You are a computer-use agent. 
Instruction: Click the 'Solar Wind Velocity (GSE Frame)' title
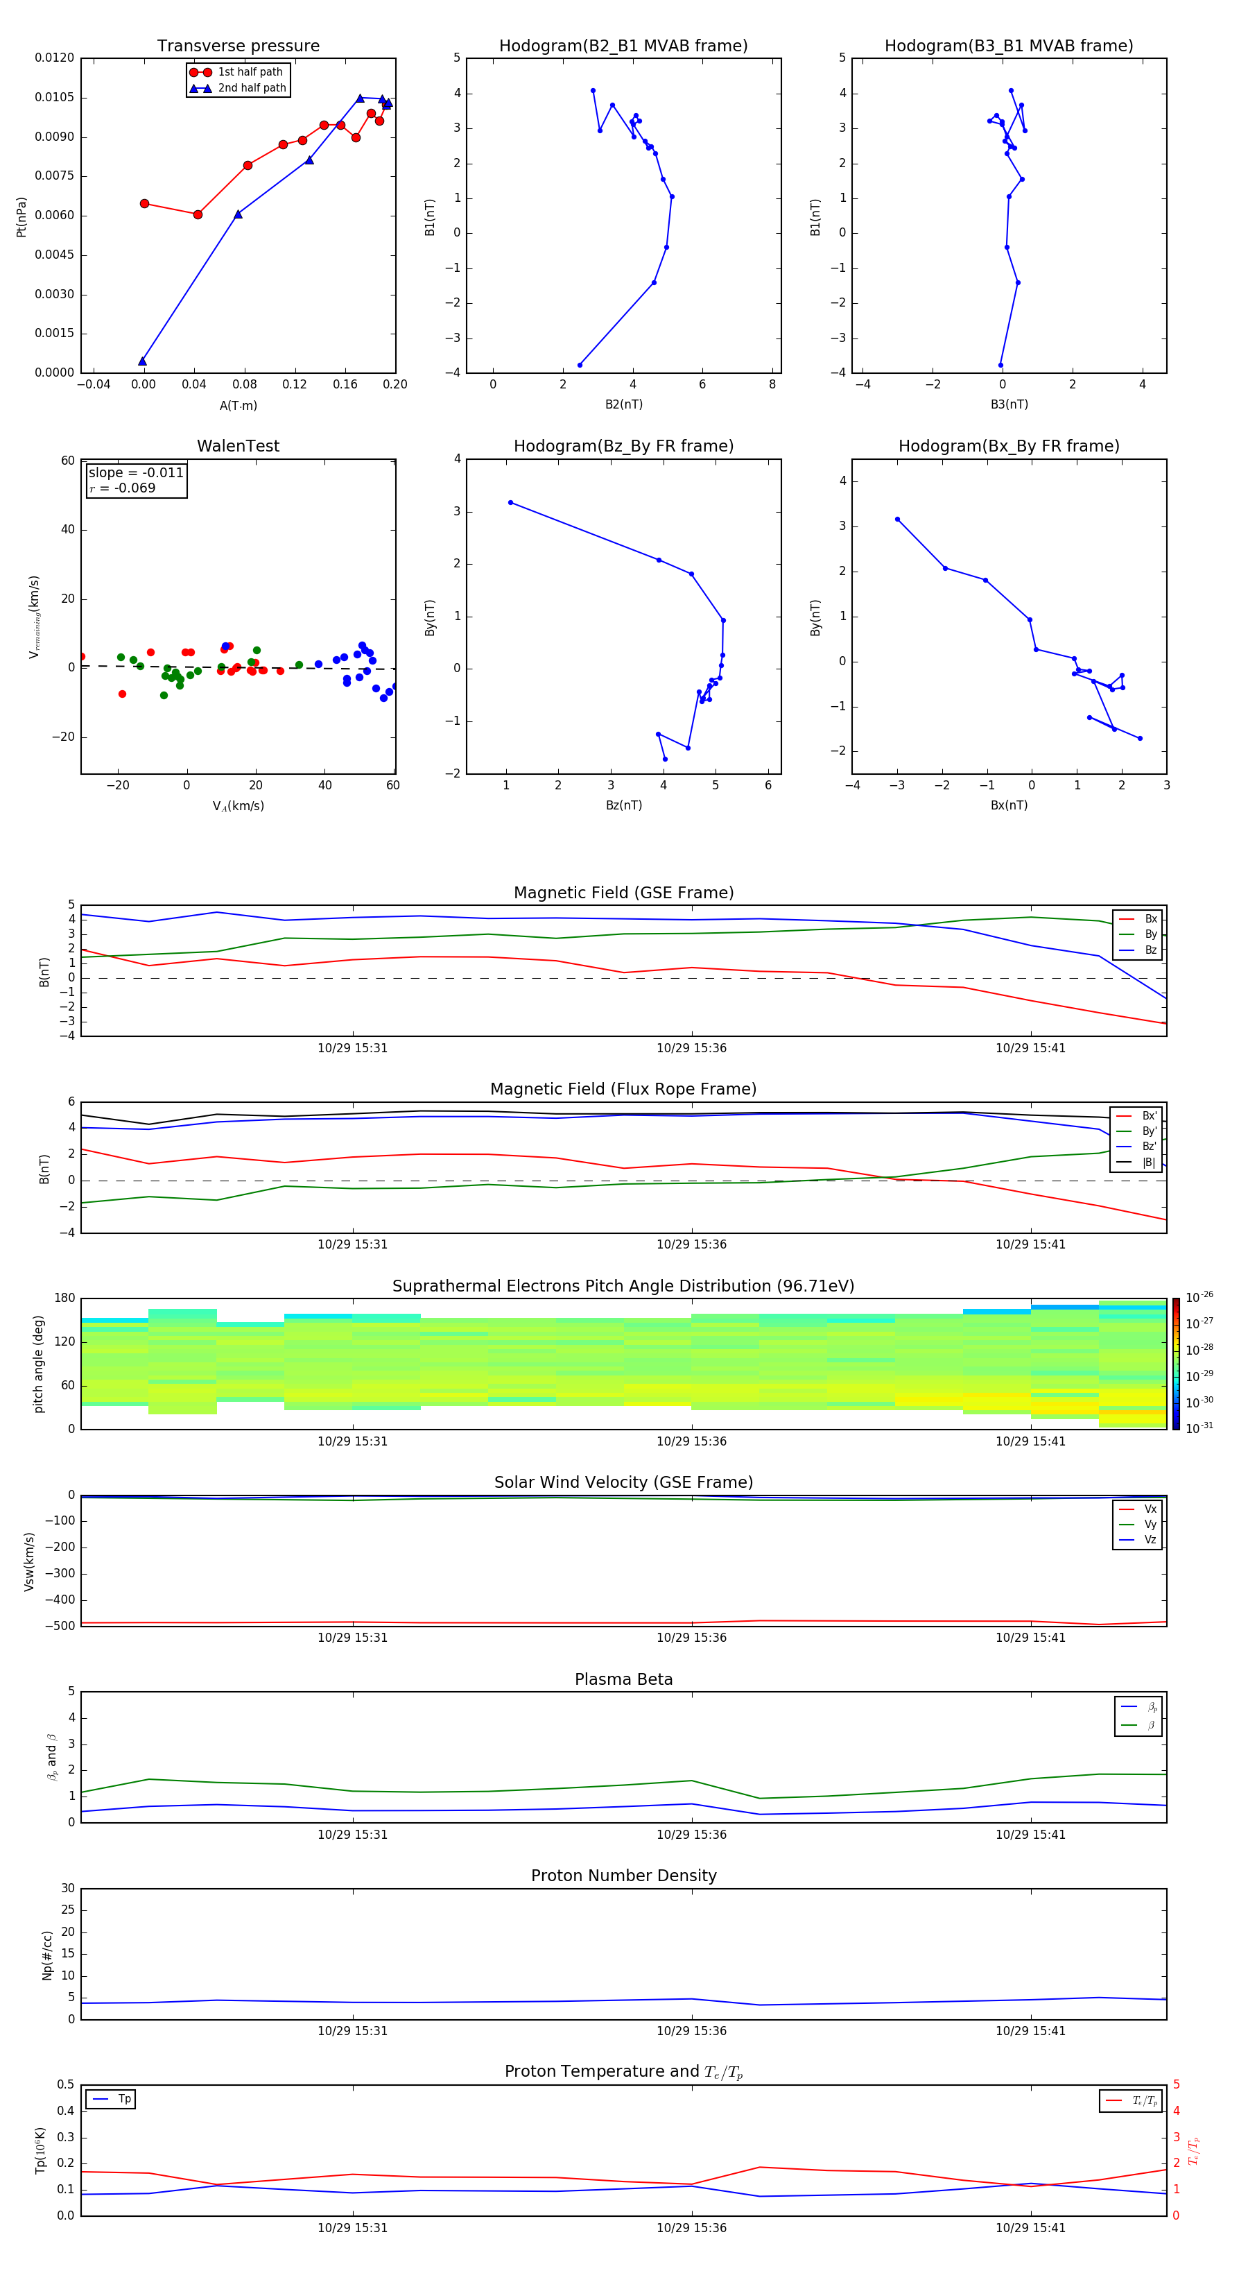[x=623, y=1483]
